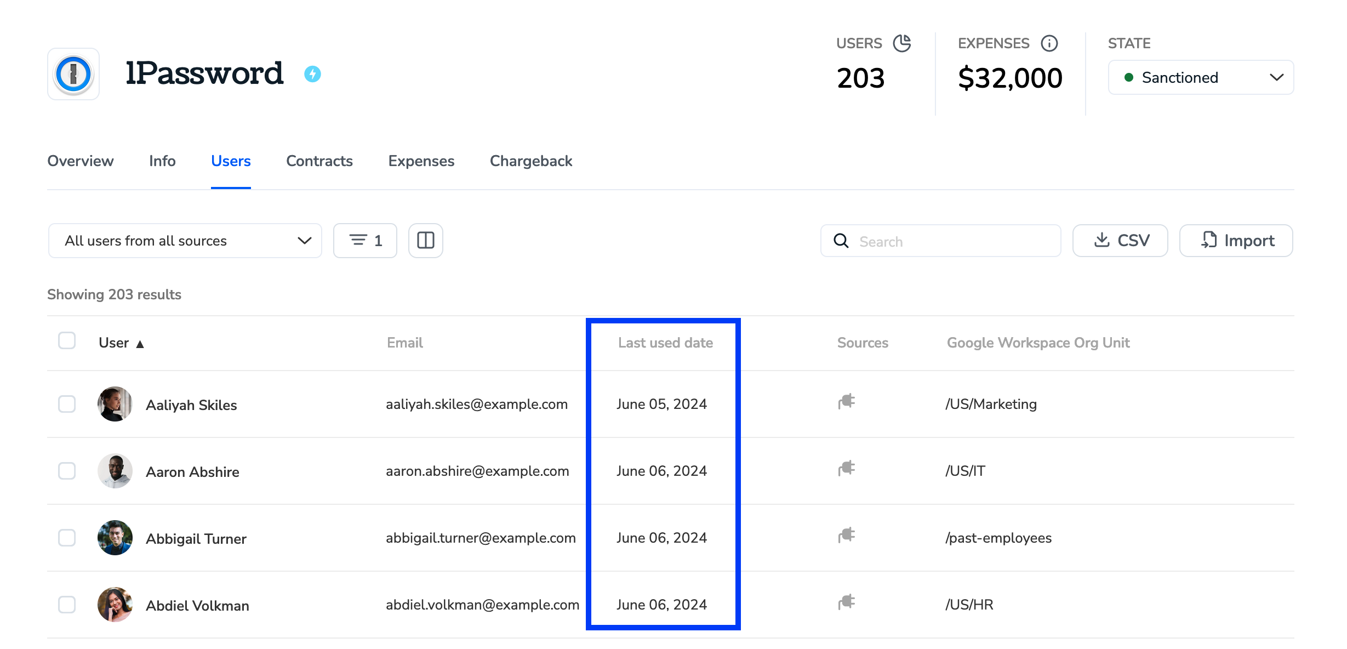Open the Abdiel Volkman user name
The image size is (1347, 649).
[197, 606]
